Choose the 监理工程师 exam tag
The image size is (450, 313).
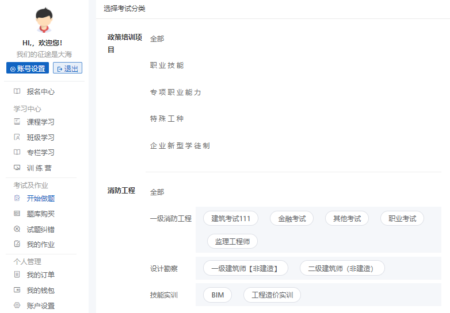(232, 241)
